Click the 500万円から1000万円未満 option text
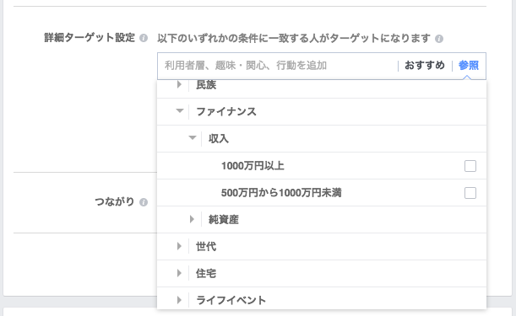516x316 pixels. tap(281, 193)
